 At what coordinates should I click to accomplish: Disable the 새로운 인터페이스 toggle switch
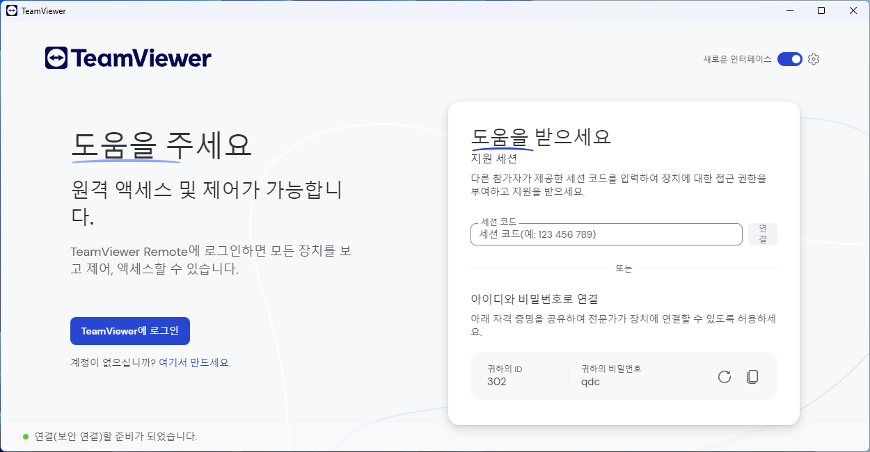(x=789, y=59)
